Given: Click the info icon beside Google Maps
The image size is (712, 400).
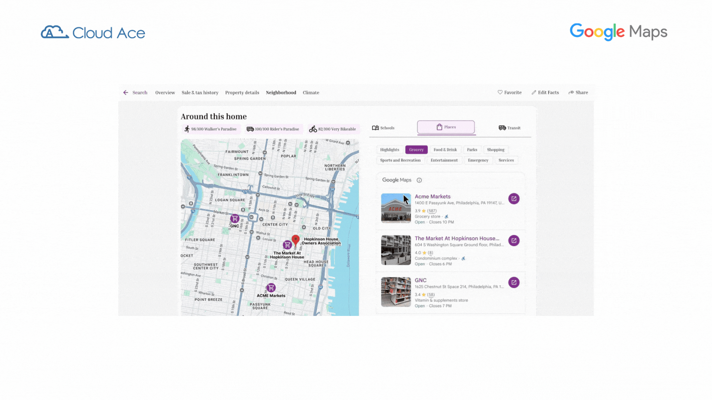Looking at the screenshot, I should [419, 180].
